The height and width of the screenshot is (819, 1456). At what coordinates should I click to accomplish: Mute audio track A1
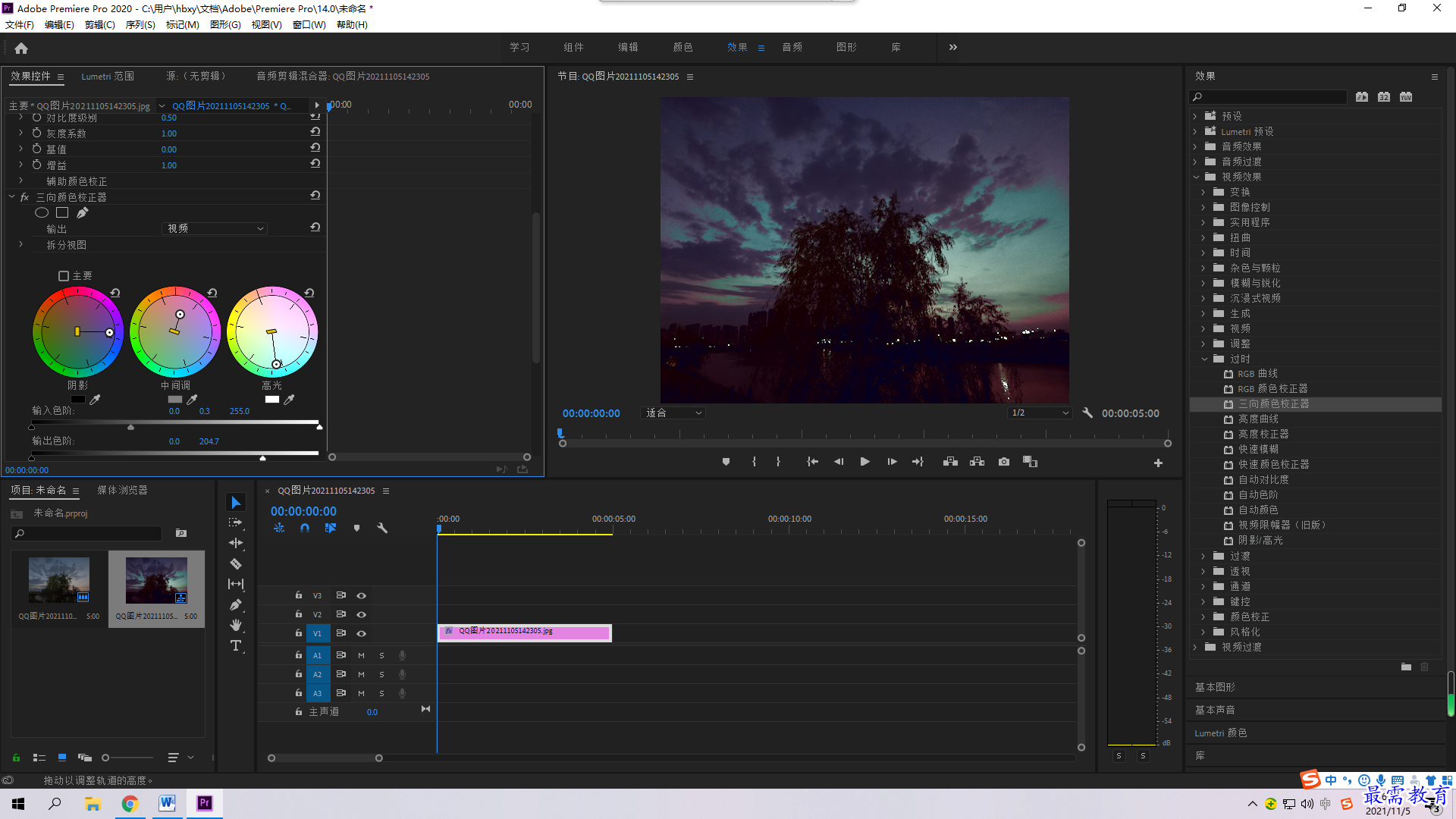(x=361, y=655)
